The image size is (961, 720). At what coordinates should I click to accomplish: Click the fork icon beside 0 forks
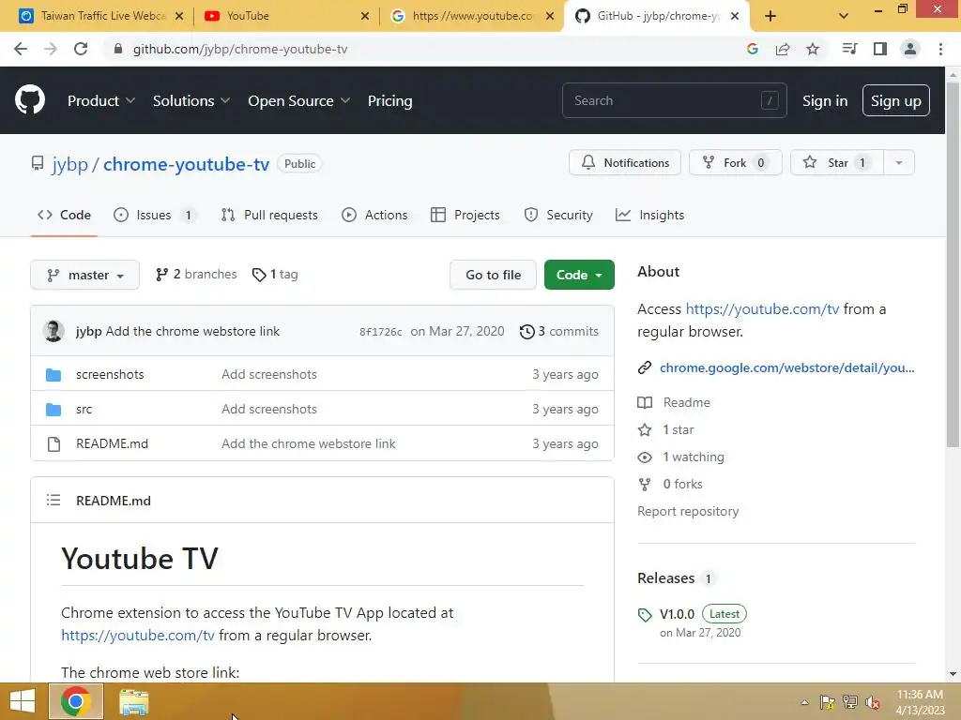click(644, 485)
